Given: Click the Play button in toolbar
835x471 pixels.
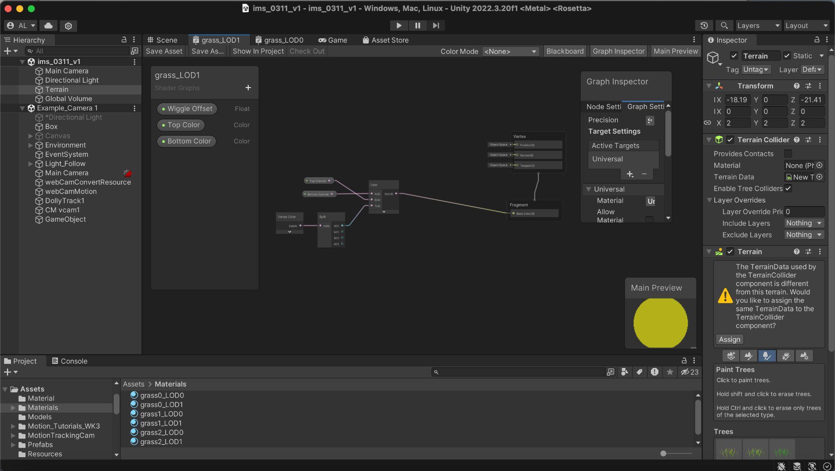Looking at the screenshot, I should tap(399, 25).
